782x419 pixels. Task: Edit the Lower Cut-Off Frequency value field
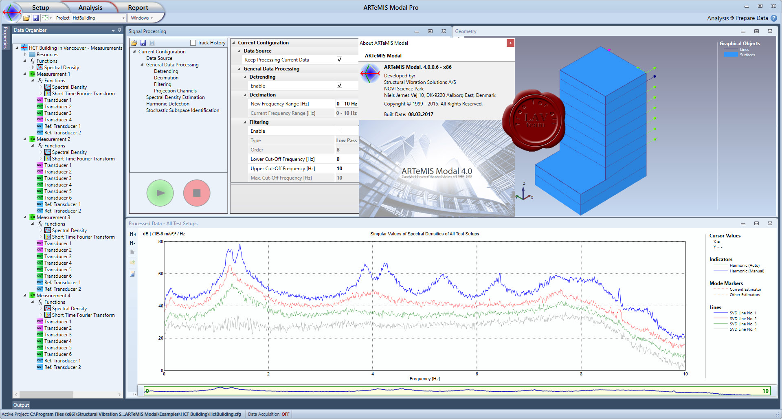pos(347,159)
